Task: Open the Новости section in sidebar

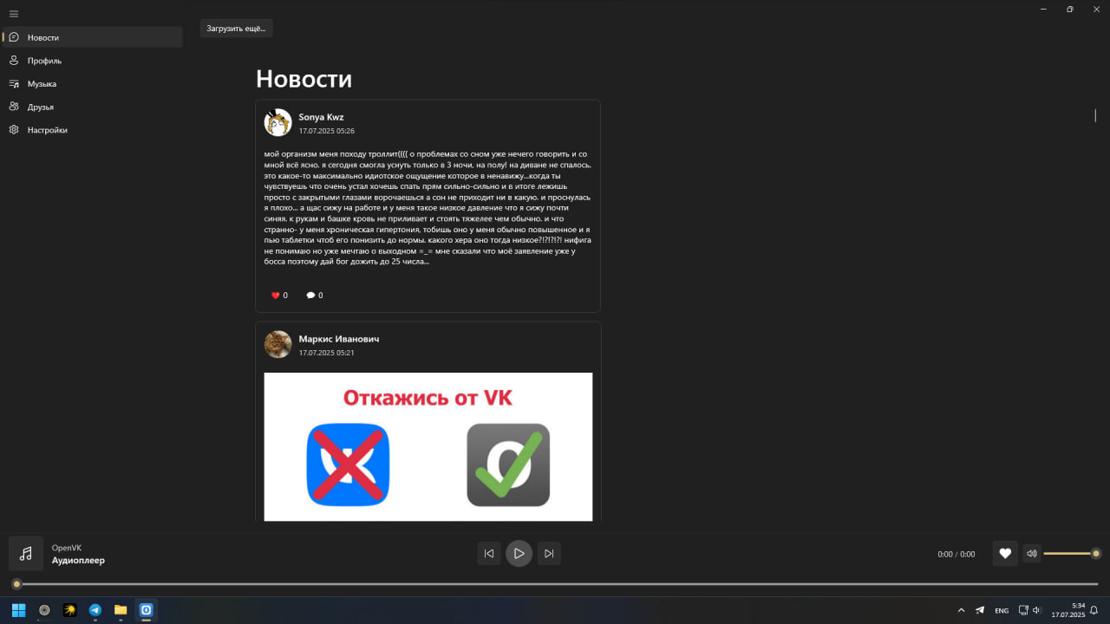Action: pyautogui.click(x=92, y=37)
